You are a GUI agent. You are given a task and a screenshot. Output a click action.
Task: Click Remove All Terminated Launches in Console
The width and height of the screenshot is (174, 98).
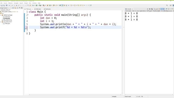click(152, 9)
